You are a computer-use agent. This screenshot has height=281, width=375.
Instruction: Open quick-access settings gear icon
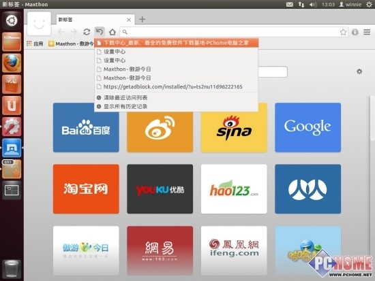point(359,71)
